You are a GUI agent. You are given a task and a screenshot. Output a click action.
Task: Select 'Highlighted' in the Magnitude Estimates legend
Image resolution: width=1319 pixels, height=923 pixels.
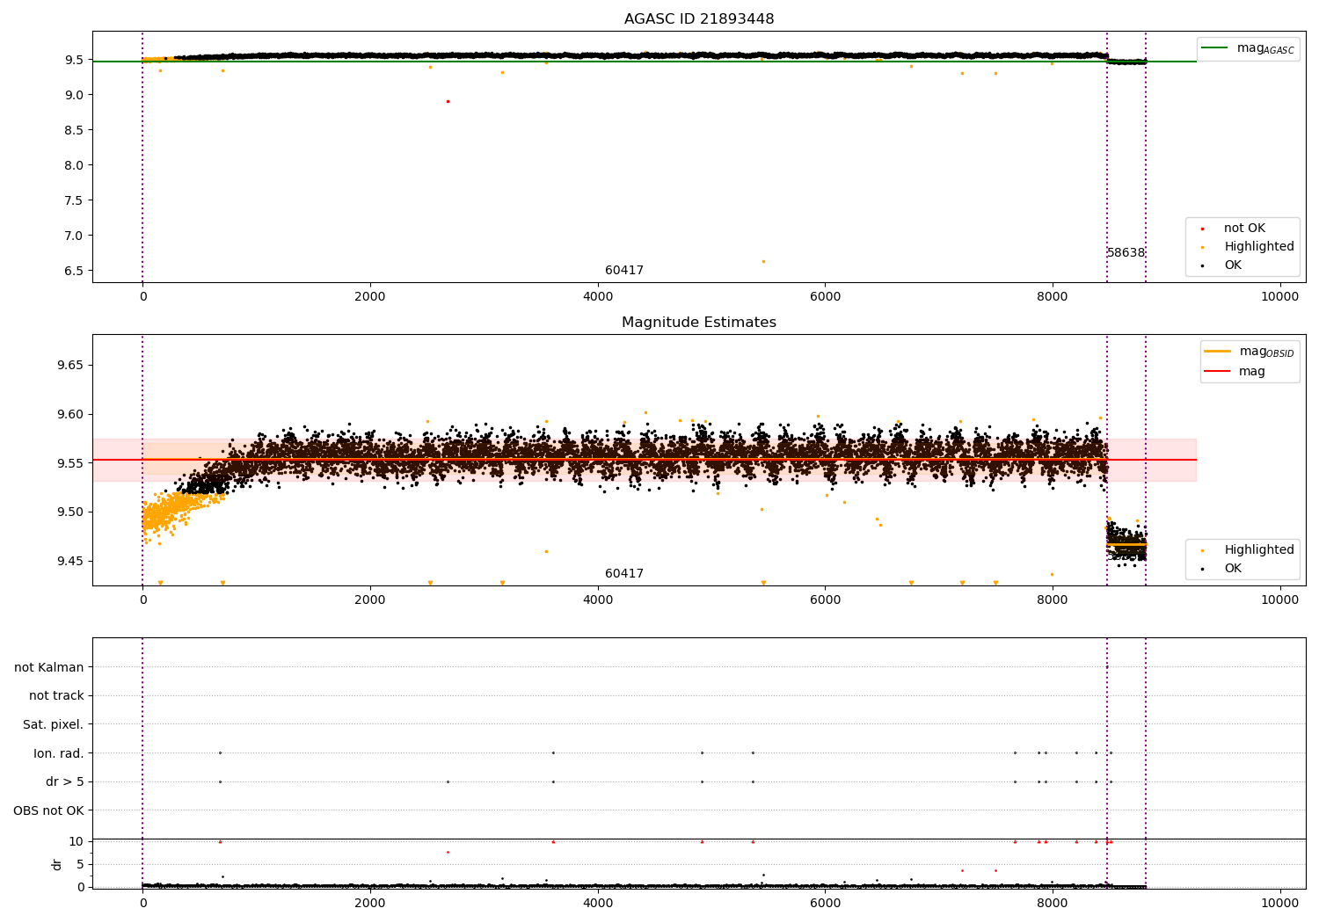point(1259,550)
